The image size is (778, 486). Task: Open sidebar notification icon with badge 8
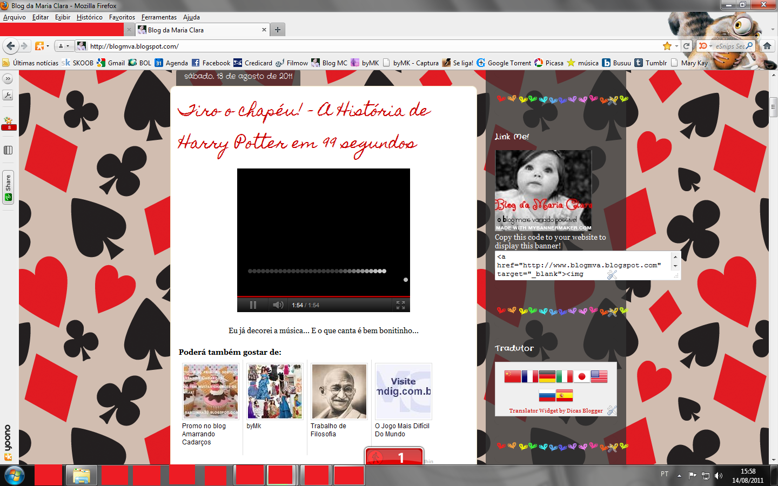point(8,124)
